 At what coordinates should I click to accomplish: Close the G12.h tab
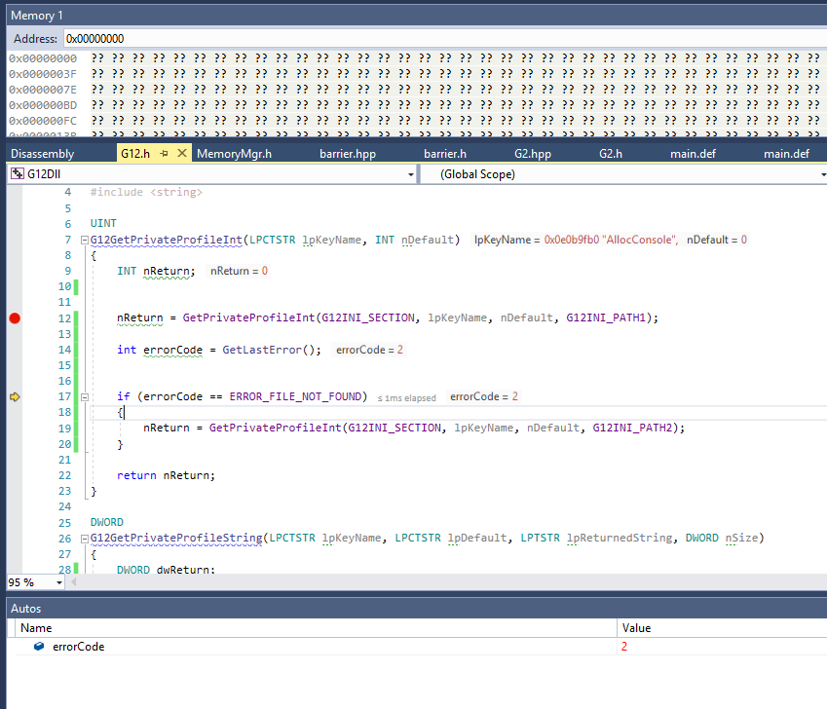(x=183, y=154)
